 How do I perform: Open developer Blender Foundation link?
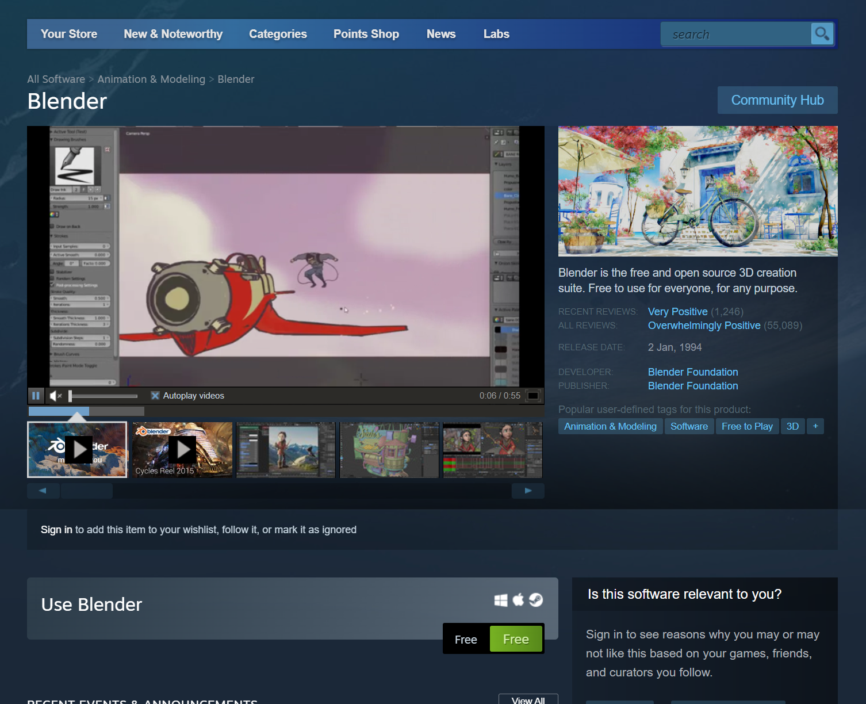coord(693,372)
